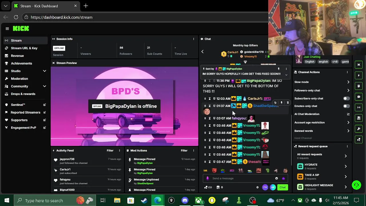Image resolution: width=366 pixels, height=206 pixels.
Task: Pin the ShadowSpeed chat message
Action: pyautogui.click(x=281, y=103)
